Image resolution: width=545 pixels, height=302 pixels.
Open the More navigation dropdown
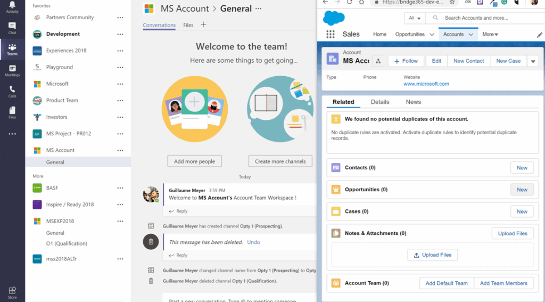click(490, 35)
